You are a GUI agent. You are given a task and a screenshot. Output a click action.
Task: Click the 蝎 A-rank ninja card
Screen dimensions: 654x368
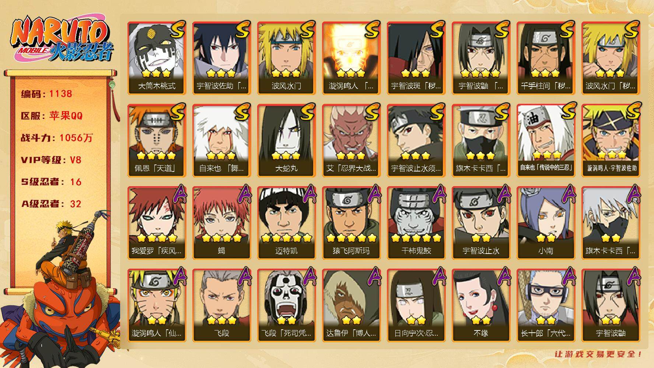pos(221,223)
